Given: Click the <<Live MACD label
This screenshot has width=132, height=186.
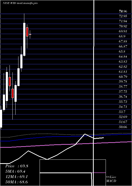Looking at the screenshot, I should [x=111, y=179].
